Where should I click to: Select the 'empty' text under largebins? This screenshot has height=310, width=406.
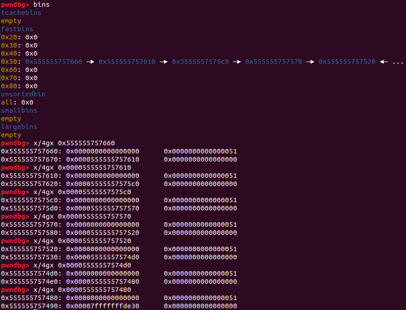click(x=11, y=135)
